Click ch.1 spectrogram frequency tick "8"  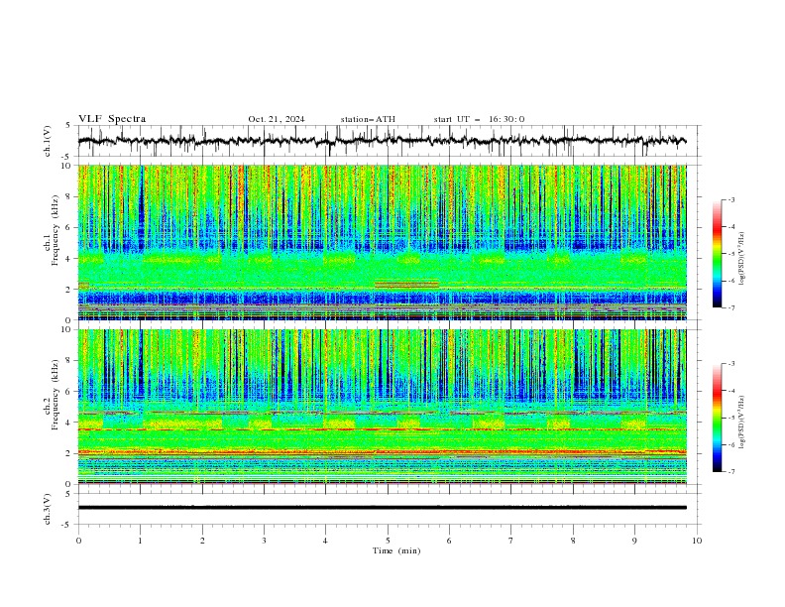coord(69,196)
